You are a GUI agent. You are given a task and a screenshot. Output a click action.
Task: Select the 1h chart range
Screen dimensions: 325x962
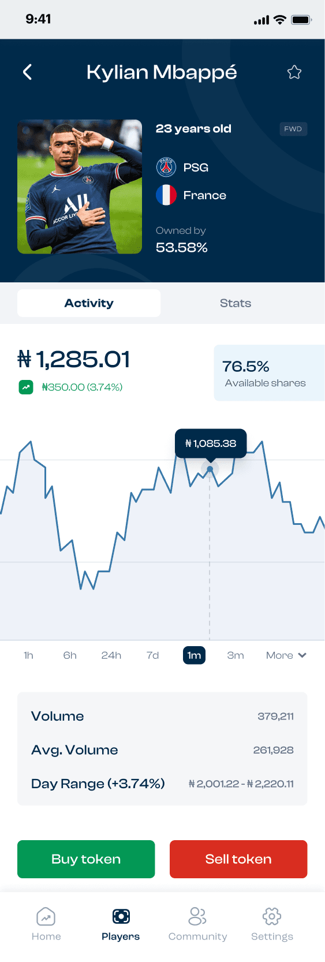(x=28, y=655)
